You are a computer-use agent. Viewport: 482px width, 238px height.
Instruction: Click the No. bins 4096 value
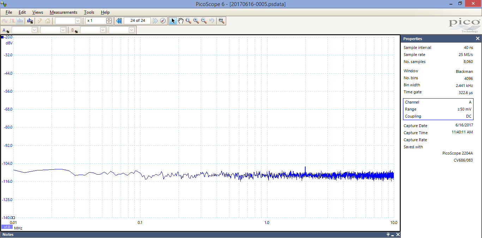click(x=469, y=79)
